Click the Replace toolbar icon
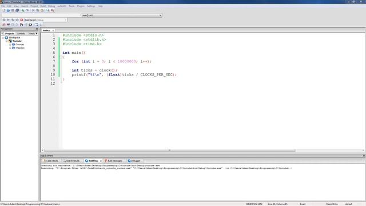 point(53,10)
